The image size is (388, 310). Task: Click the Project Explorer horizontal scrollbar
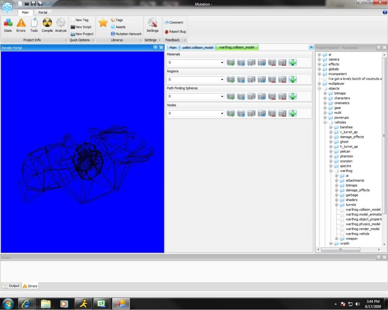click(x=341, y=249)
